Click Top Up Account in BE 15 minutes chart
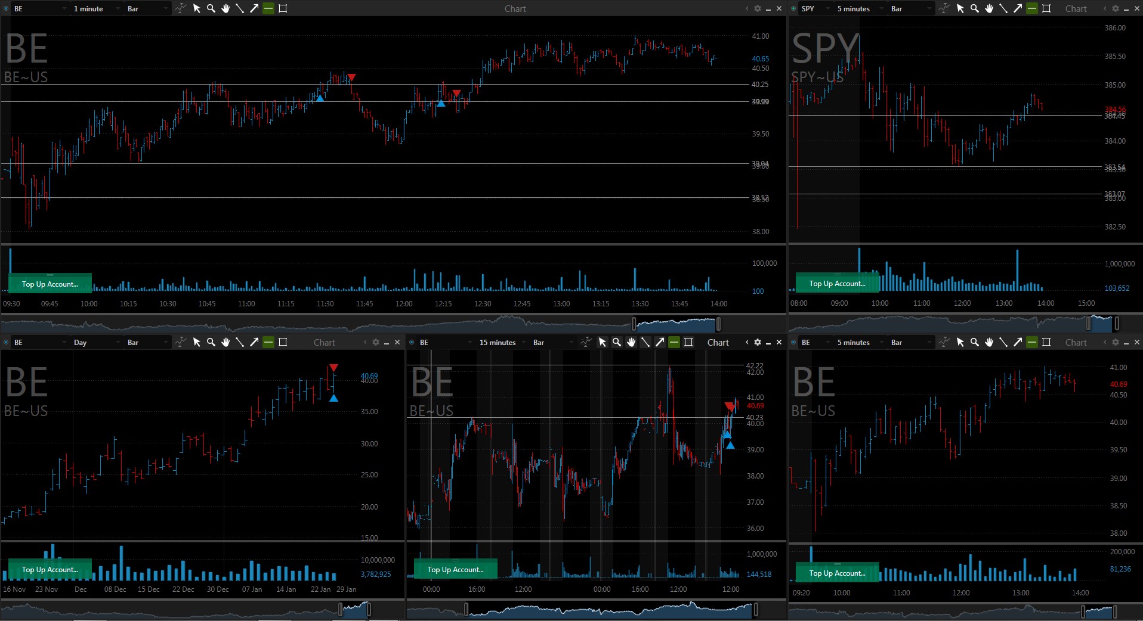This screenshot has width=1143, height=621. (x=456, y=569)
